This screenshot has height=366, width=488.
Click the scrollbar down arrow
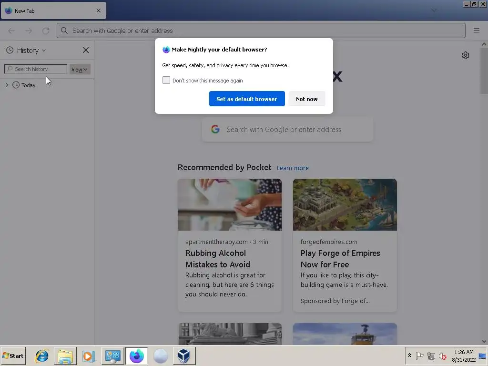484,341
